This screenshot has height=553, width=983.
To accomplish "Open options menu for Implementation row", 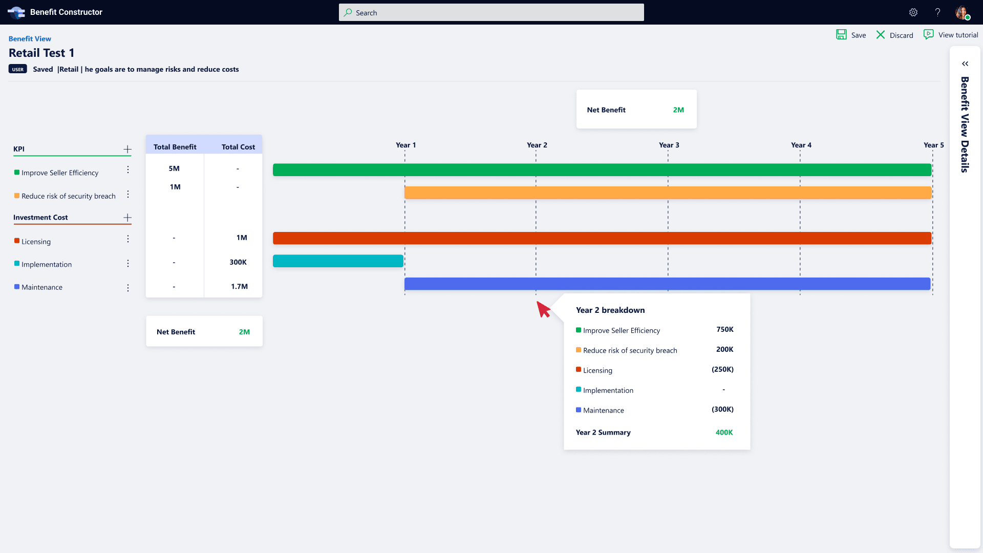I will click(x=128, y=263).
